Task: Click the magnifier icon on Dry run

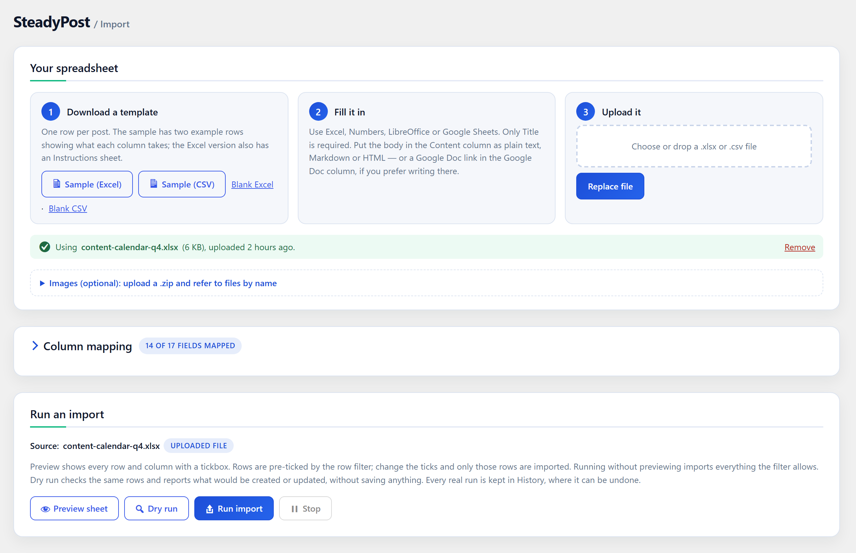Action: point(140,509)
